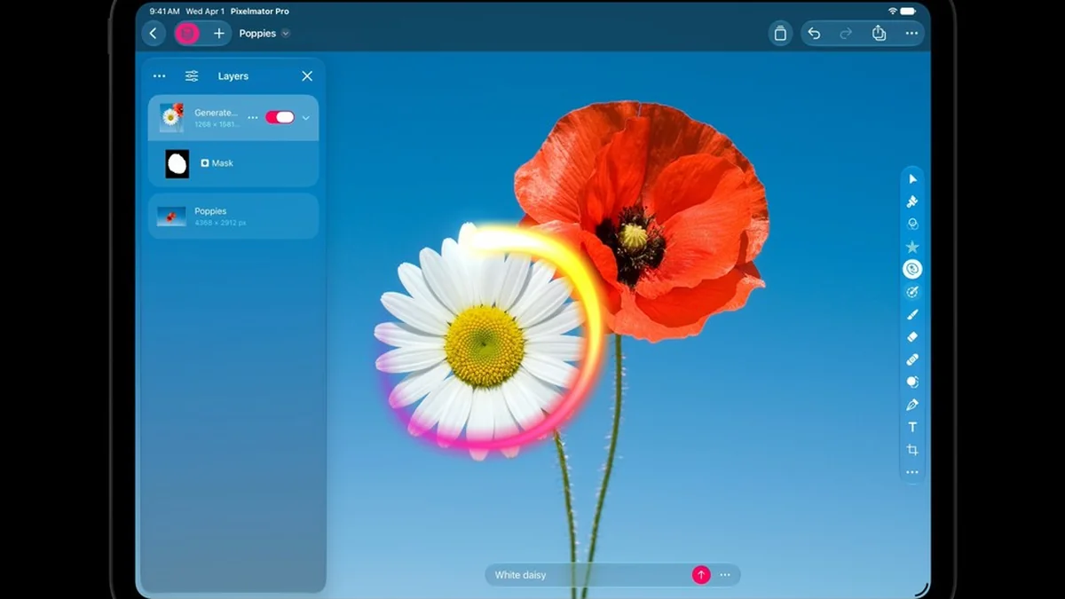The width and height of the screenshot is (1065, 599).
Task: Select the Arrange arrow tool
Action: click(912, 179)
